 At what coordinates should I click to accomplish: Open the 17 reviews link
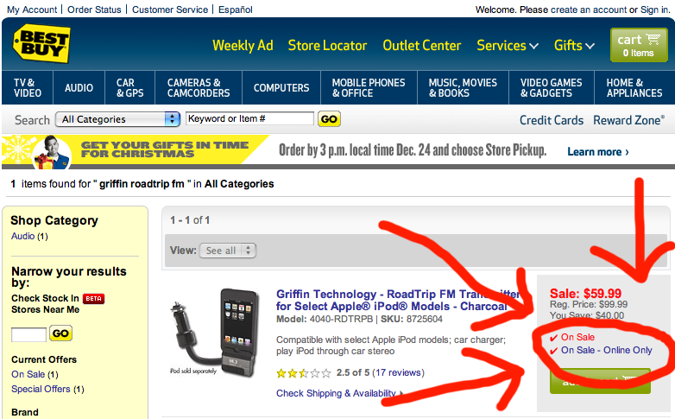click(x=397, y=373)
